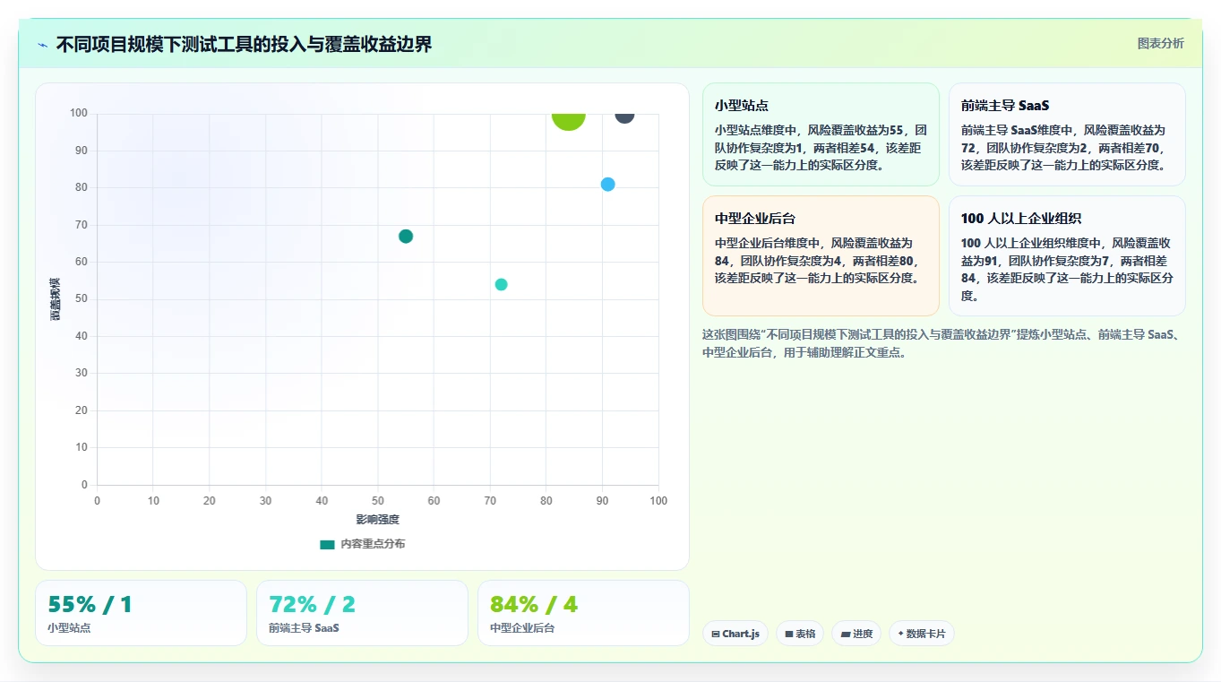Toggle the 内容重点分布 legend item
The image size is (1221, 682).
(x=362, y=544)
